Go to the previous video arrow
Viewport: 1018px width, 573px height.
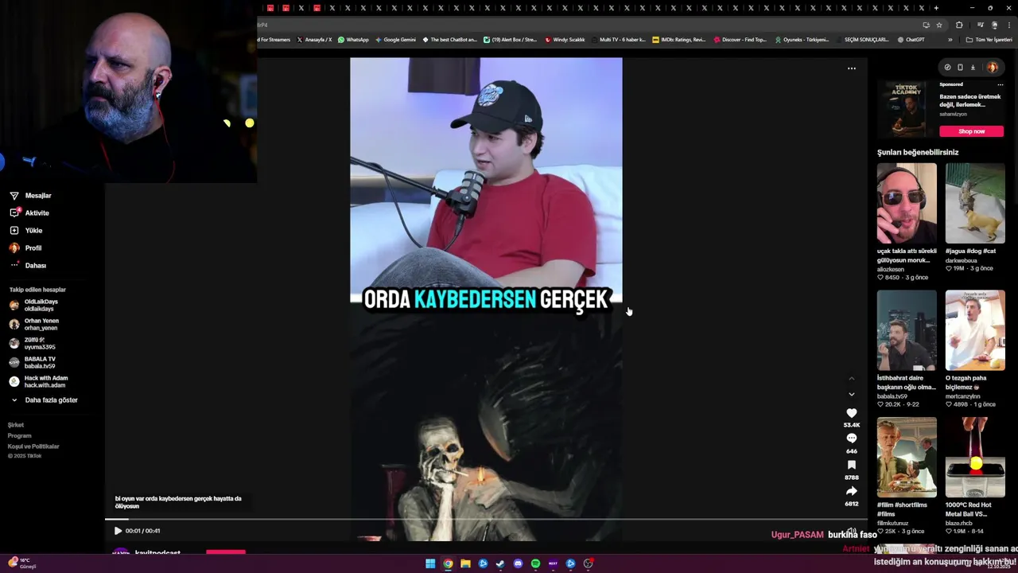[852, 378]
